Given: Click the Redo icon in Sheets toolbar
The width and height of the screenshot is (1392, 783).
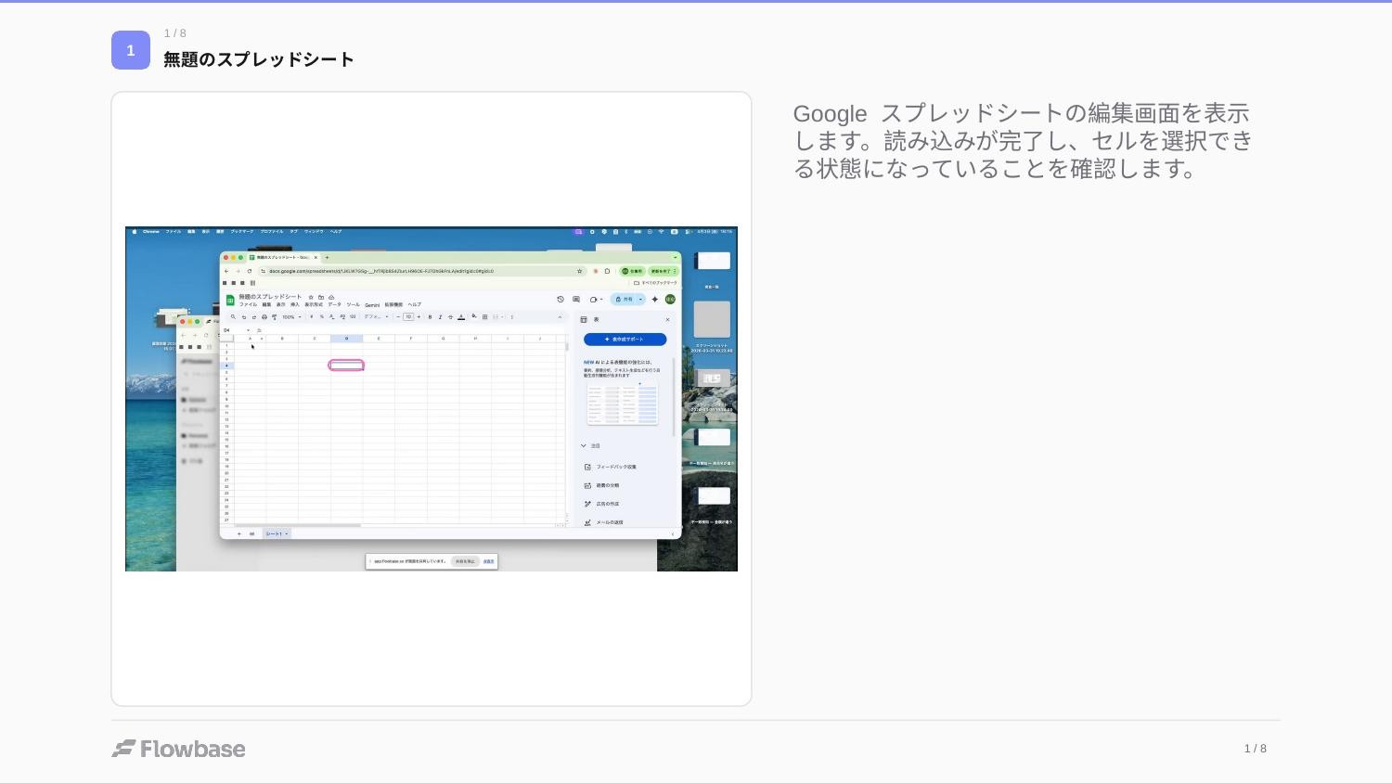Looking at the screenshot, I should pos(254,317).
